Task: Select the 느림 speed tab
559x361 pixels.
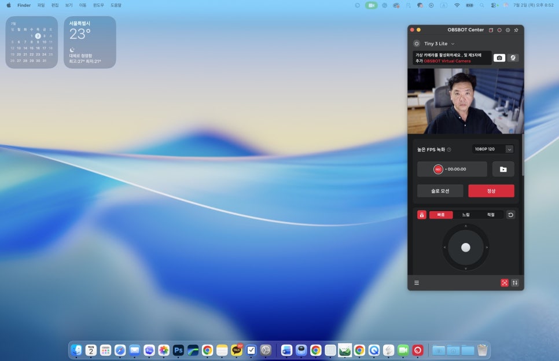Action: [x=466, y=215]
